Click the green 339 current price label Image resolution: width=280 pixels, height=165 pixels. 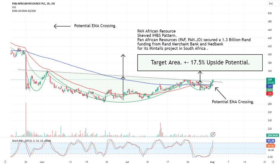(x=270, y=79)
